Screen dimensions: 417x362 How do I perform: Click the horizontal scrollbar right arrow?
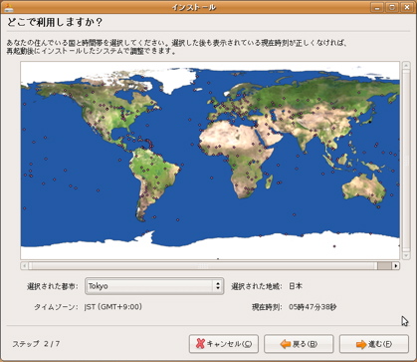[395, 265]
